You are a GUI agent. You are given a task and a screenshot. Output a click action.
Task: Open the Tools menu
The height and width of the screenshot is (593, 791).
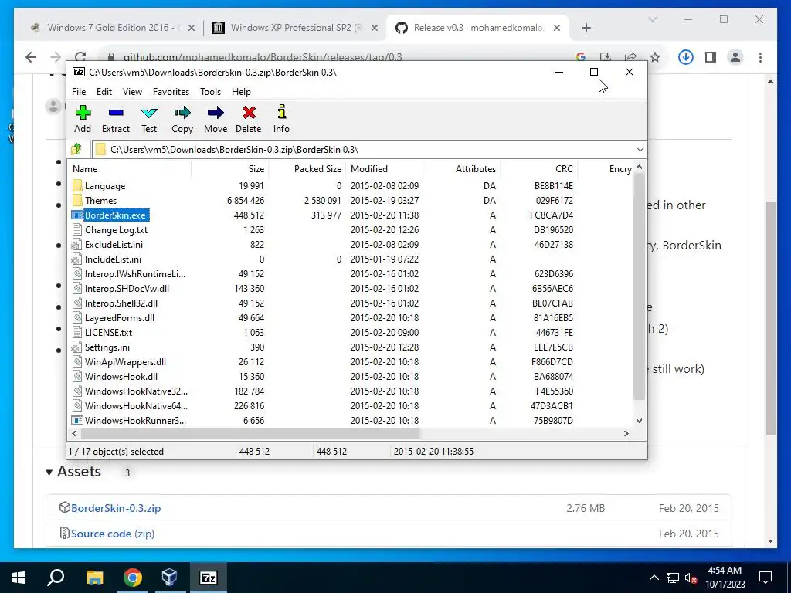(210, 92)
